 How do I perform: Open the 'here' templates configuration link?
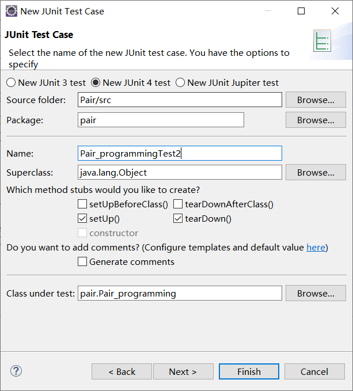[316, 247]
